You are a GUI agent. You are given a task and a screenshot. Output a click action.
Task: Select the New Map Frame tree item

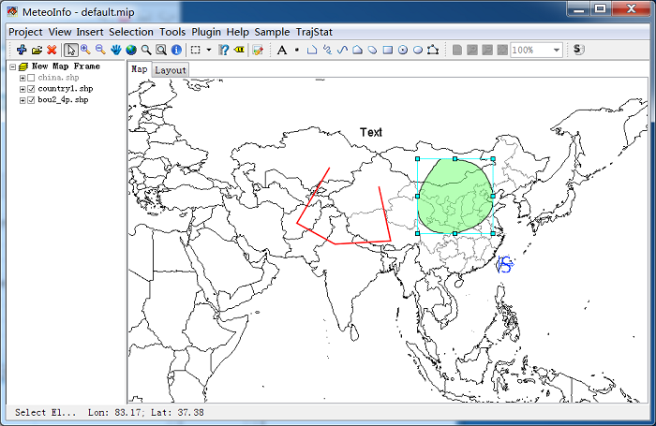point(66,66)
